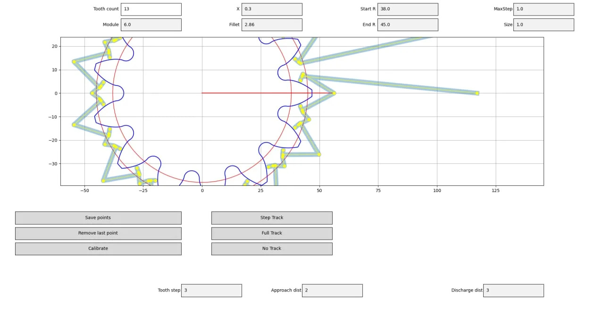Edit the Tooth step field

coord(211,291)
